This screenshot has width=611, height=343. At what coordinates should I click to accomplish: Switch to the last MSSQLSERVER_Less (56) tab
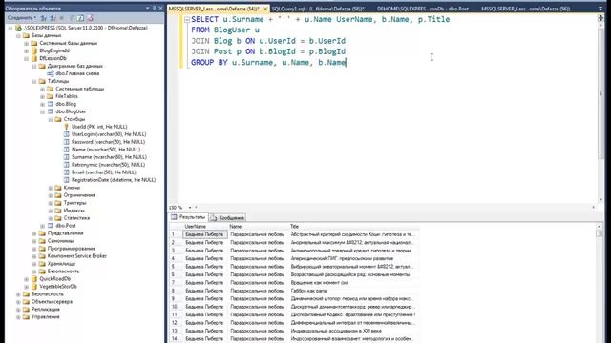point(525,9)
